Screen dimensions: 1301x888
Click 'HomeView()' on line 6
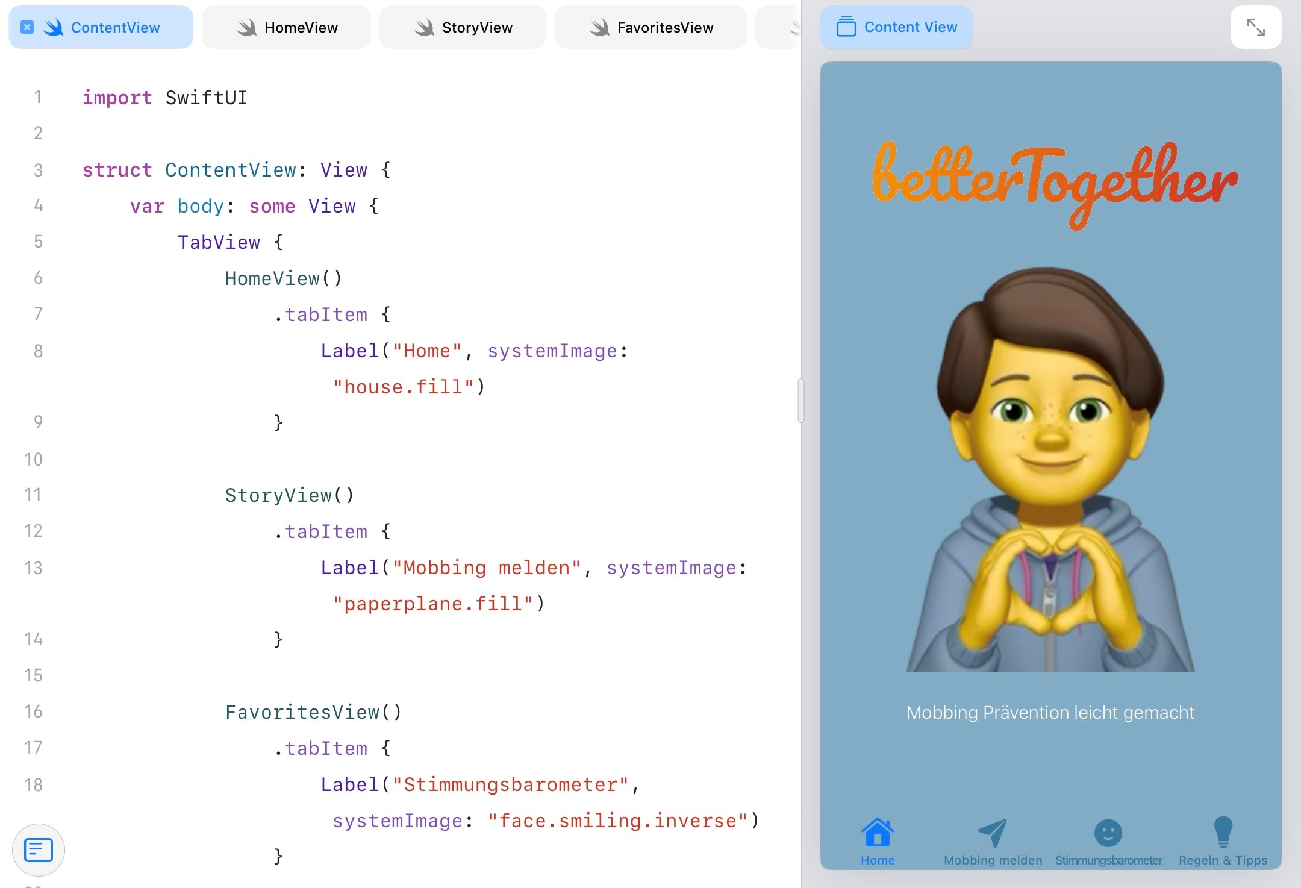[284, 278]
